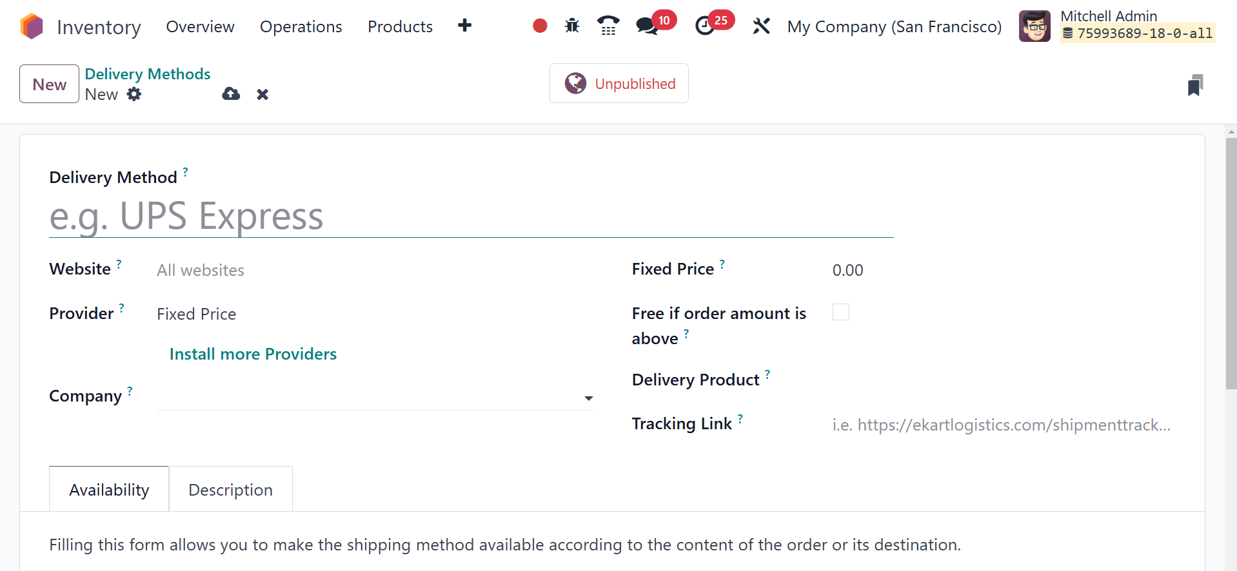Open the Operations menu
This screenshot has width=1237, height=571.
(301, 26)
